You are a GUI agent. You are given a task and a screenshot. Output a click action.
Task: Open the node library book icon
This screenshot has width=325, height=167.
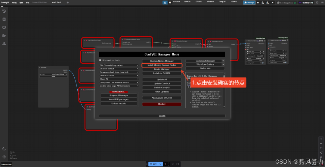pyautogui.click(x=4, y=19)
